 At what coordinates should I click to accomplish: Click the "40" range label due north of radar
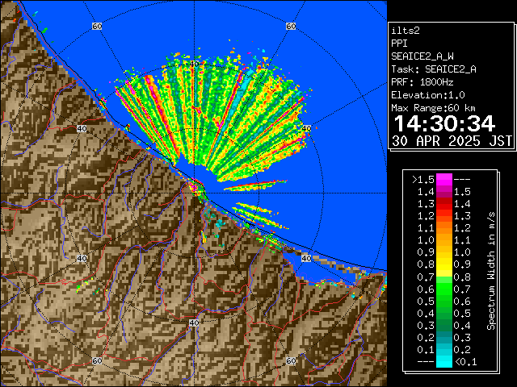[194, 64]
